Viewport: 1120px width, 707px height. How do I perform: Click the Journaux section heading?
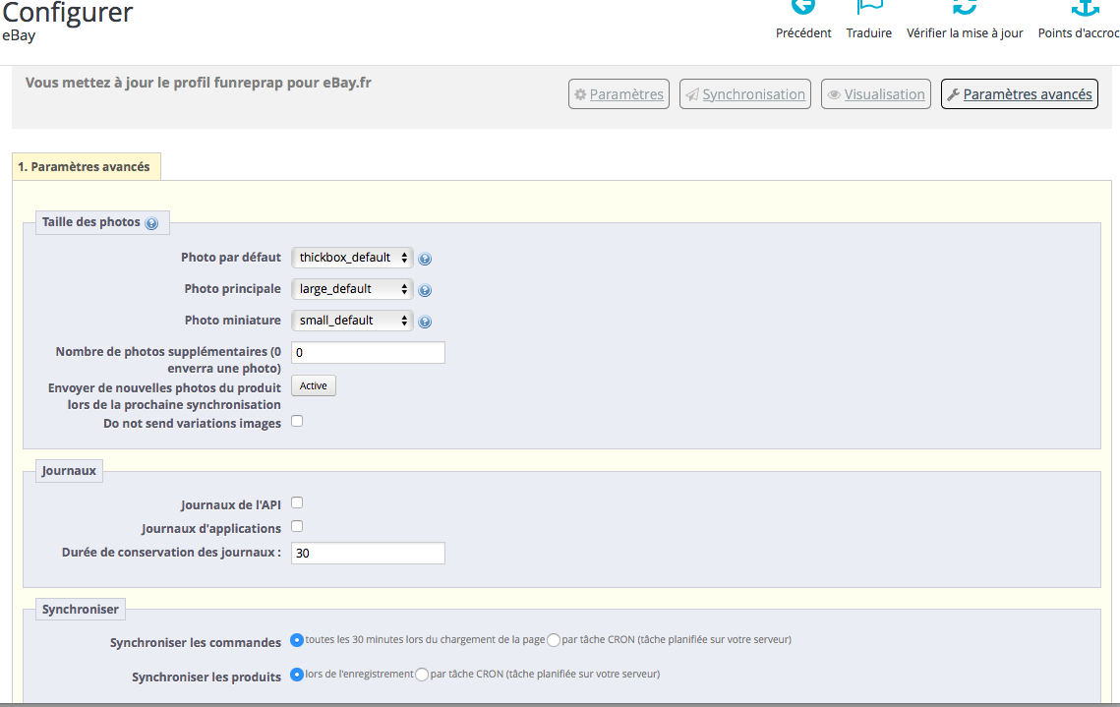(69, 471)
